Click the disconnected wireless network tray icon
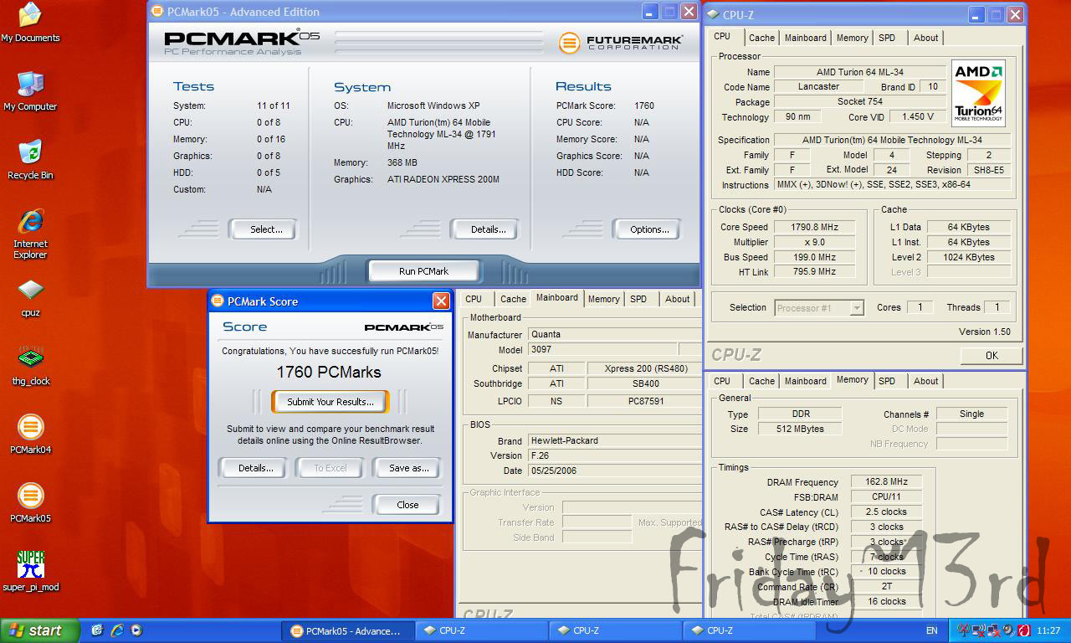This screenshot has height=643, width=1071. click(978, 630)
